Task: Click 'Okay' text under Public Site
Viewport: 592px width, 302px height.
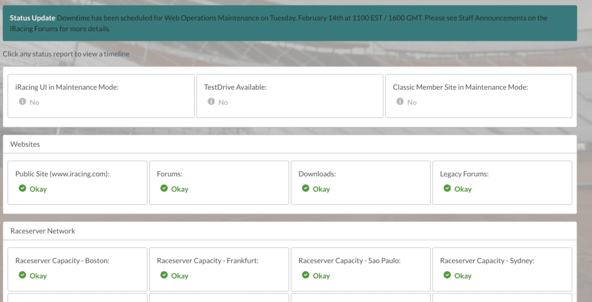Action: pos(38,189)
